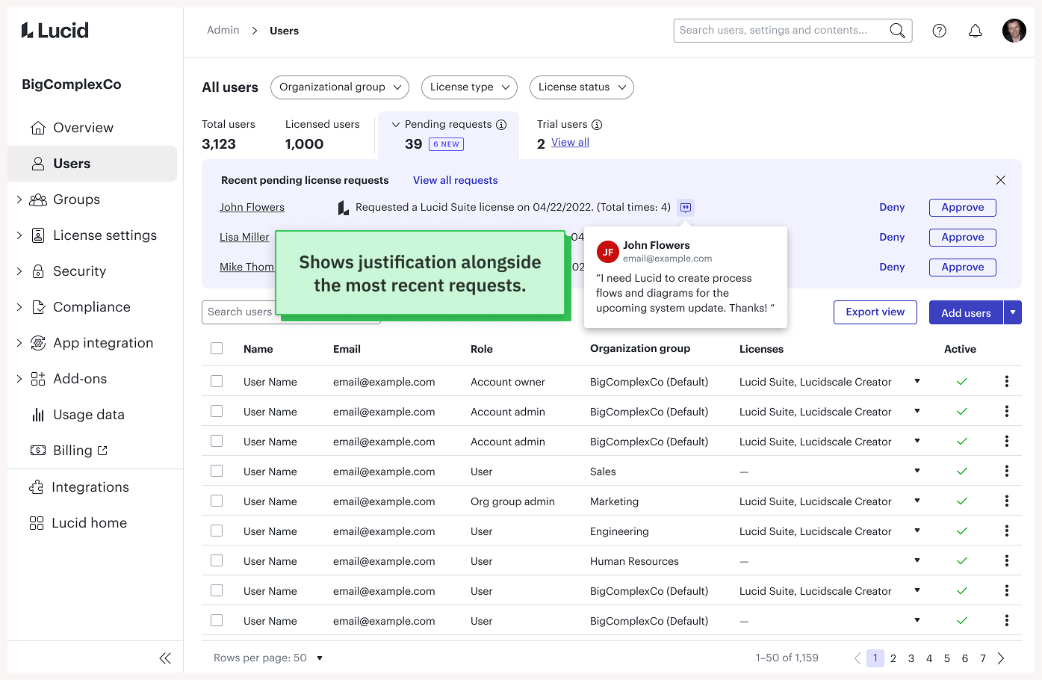Image resolution: width=1042 pixels, height=680 pixels.
Task: Close the recent pending requests panel
Action: coord(1001,180)
